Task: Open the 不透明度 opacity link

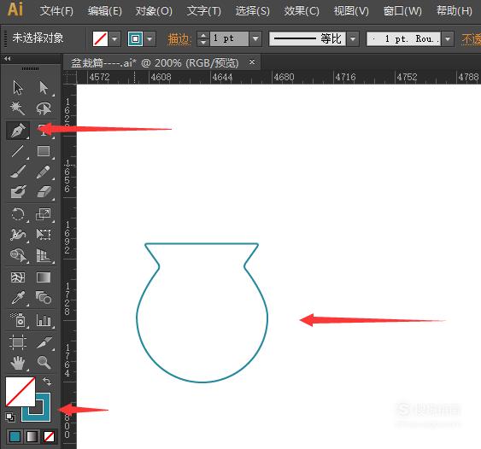Action: pos(472,39)
